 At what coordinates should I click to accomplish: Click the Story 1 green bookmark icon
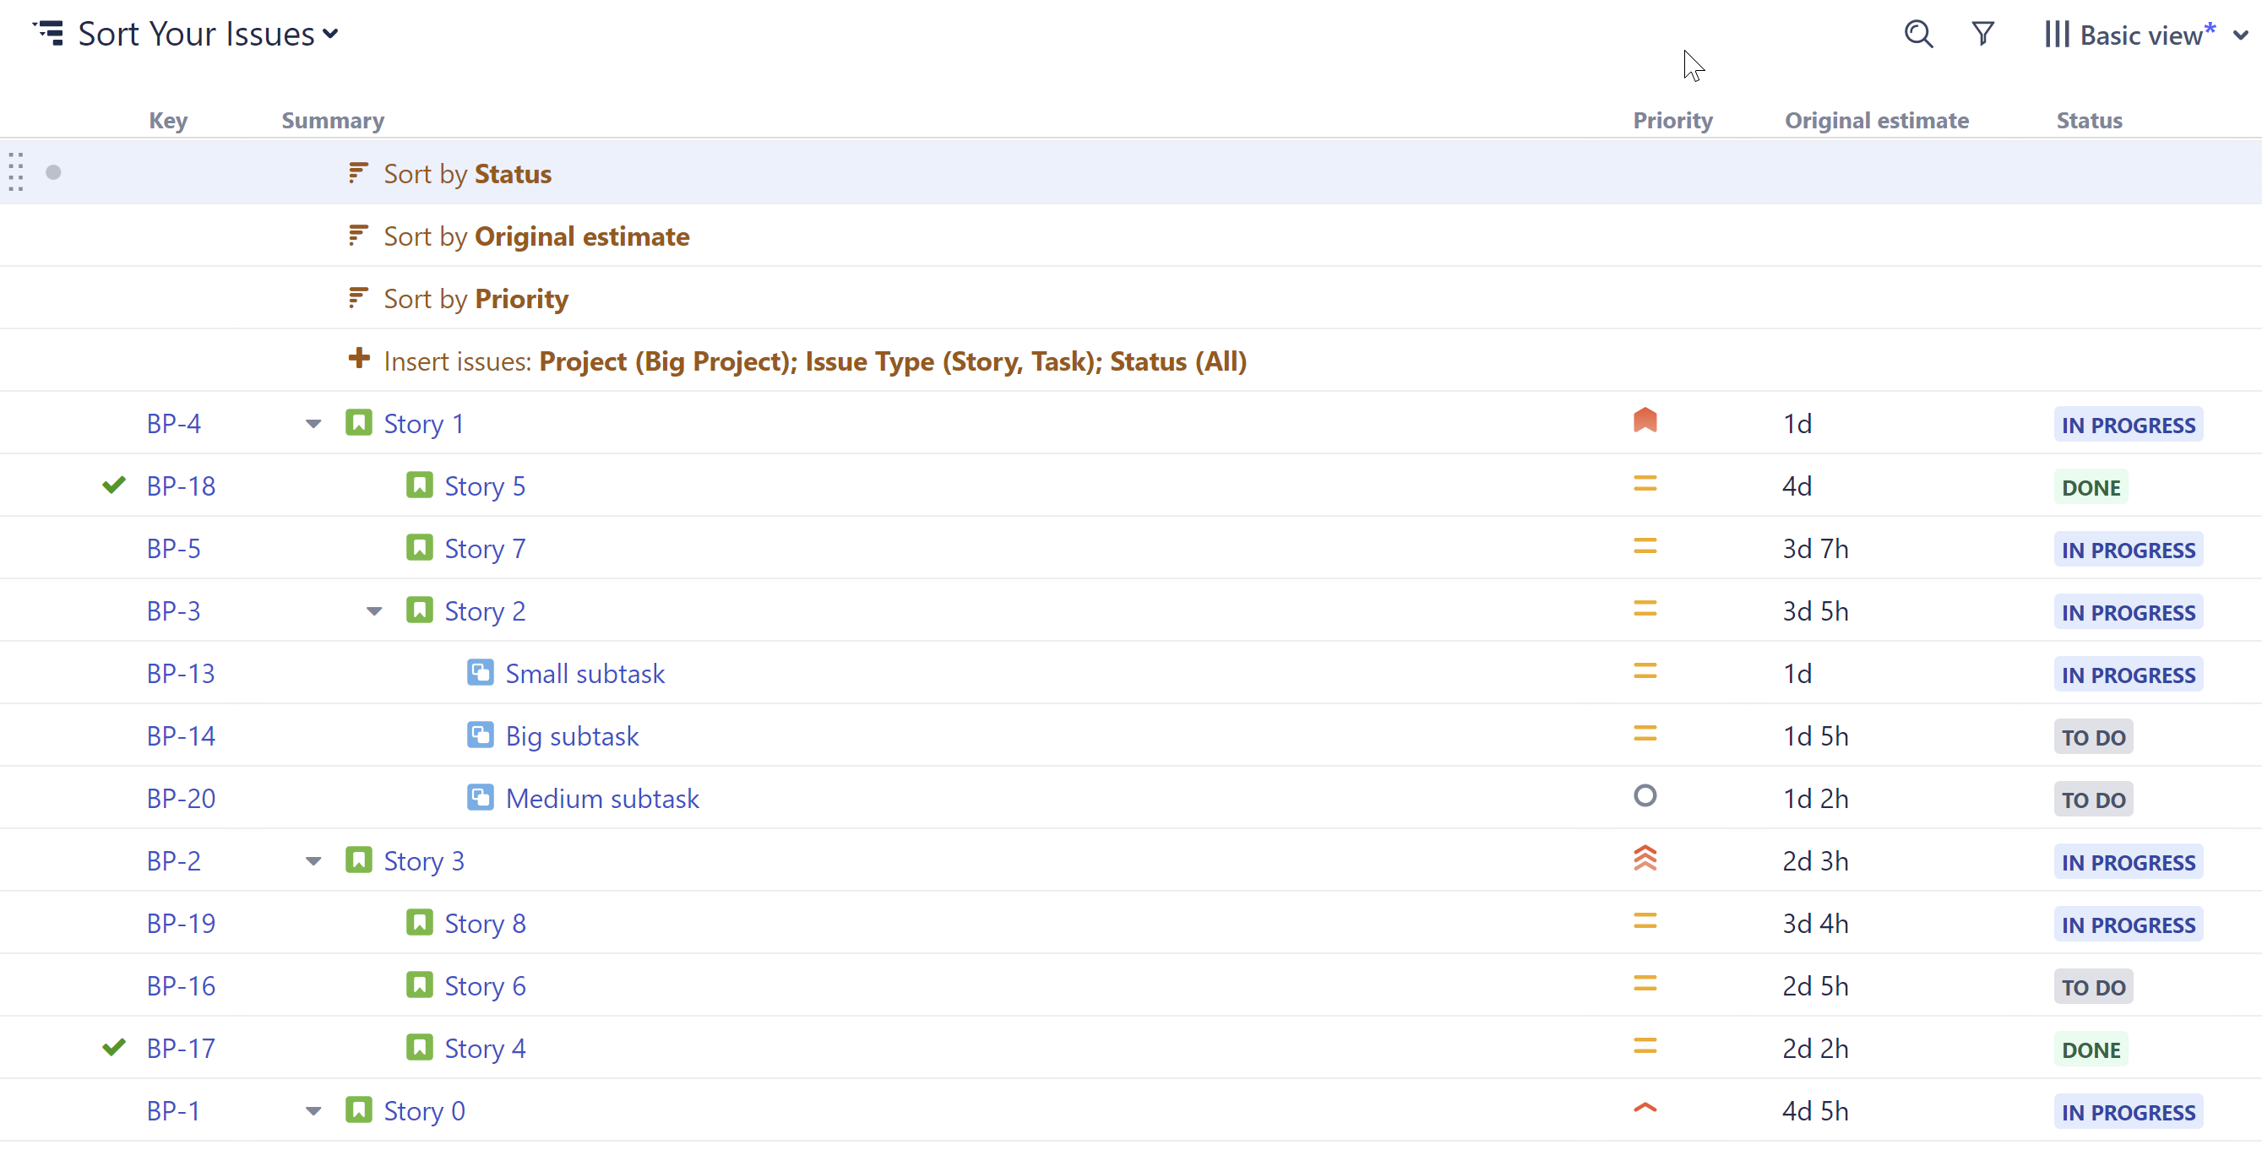pos(358,423)
